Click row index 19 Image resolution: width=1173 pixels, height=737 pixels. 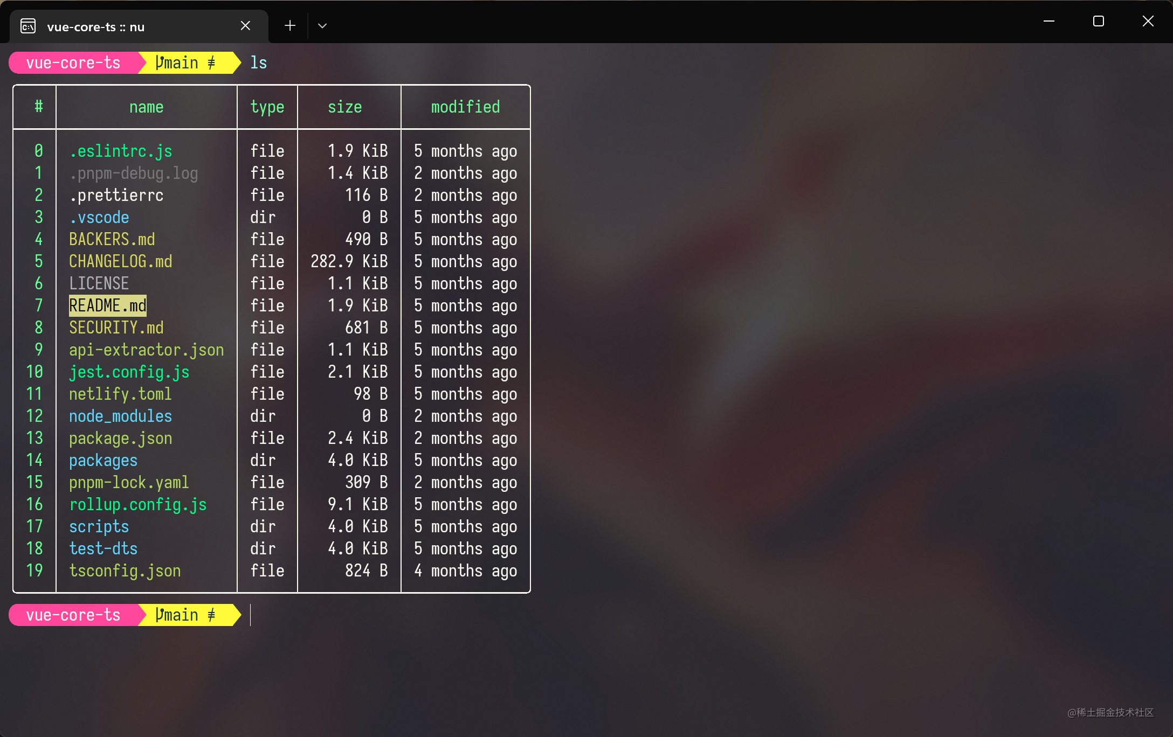coord(34,571)
